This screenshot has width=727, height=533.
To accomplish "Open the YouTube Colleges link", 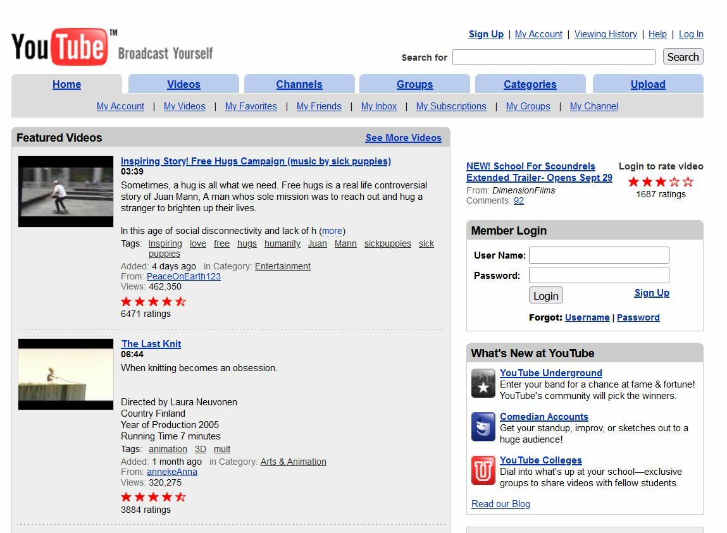I will (x=540, y=460).
